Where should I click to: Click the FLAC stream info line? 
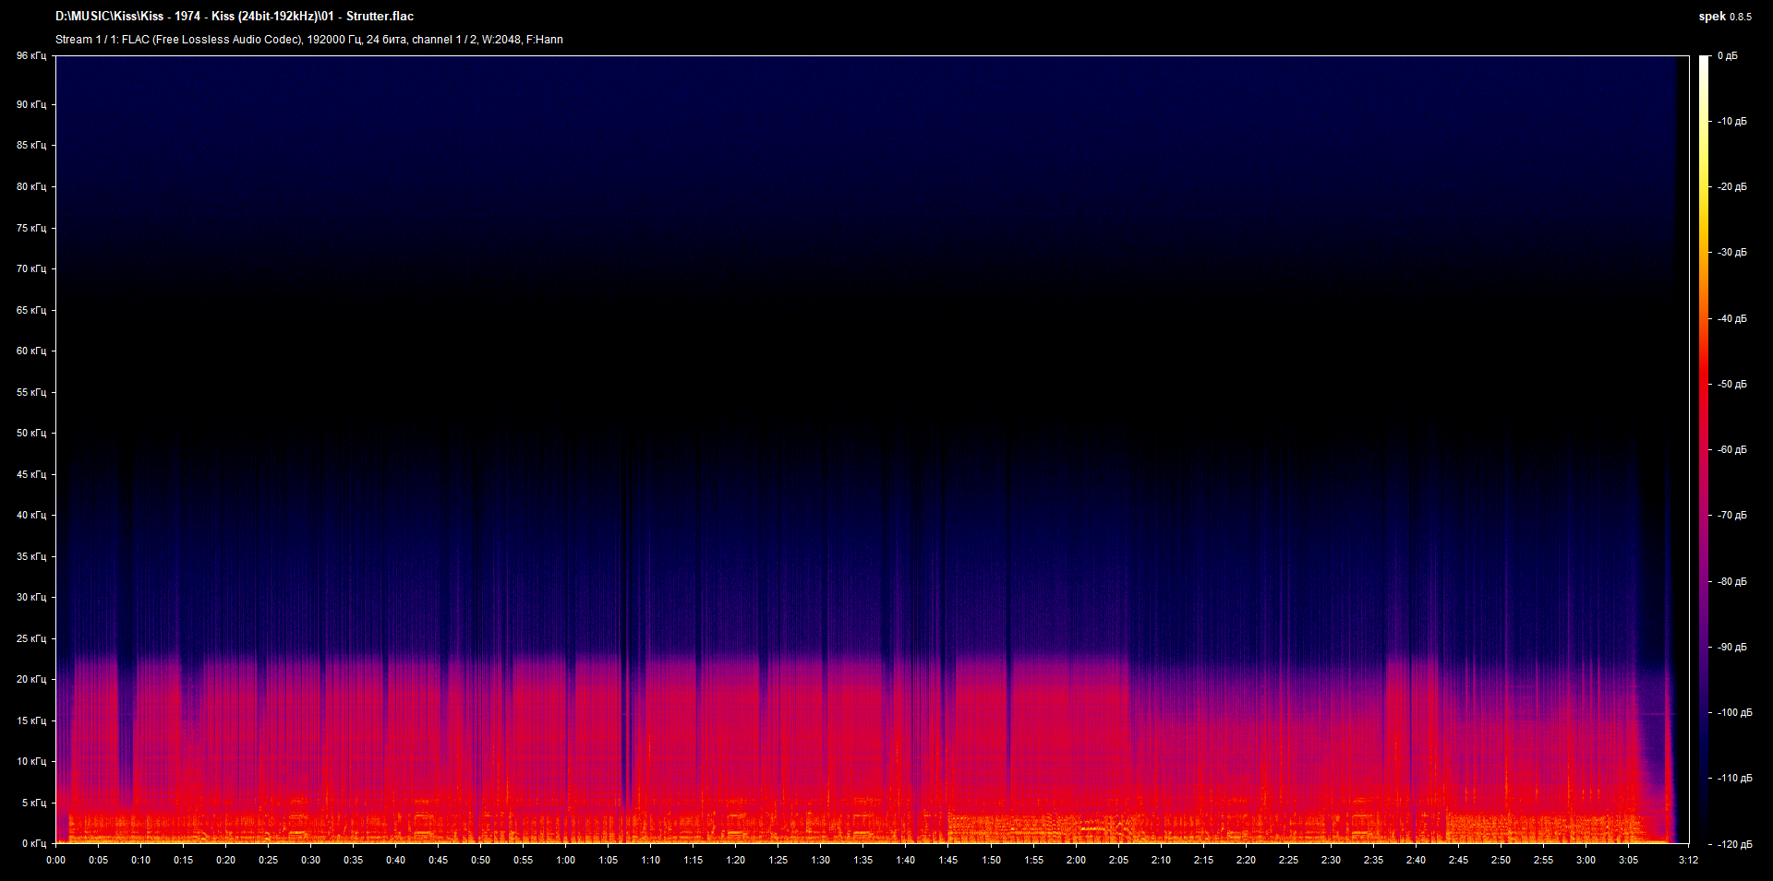point(308,40)
